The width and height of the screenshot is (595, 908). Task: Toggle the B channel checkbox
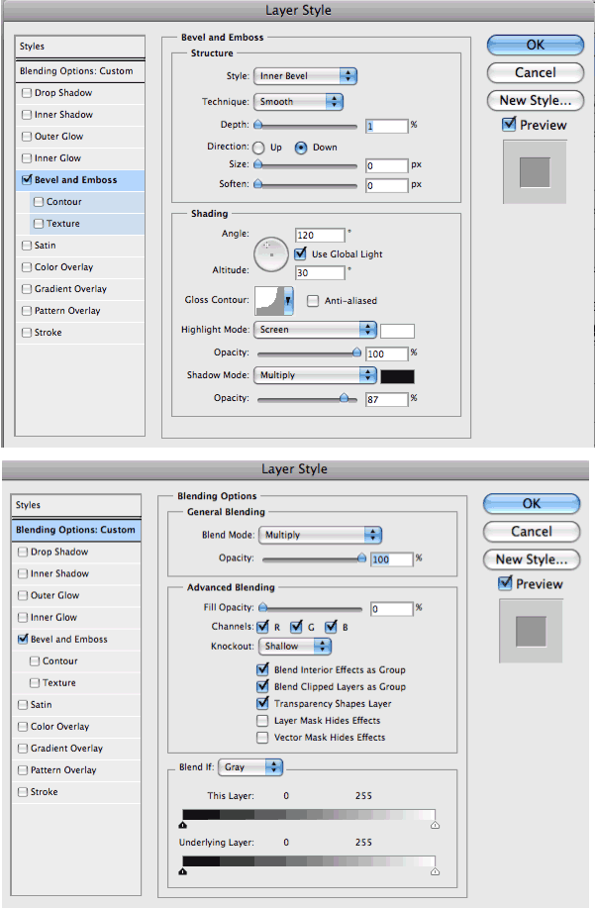pos(331,627)
